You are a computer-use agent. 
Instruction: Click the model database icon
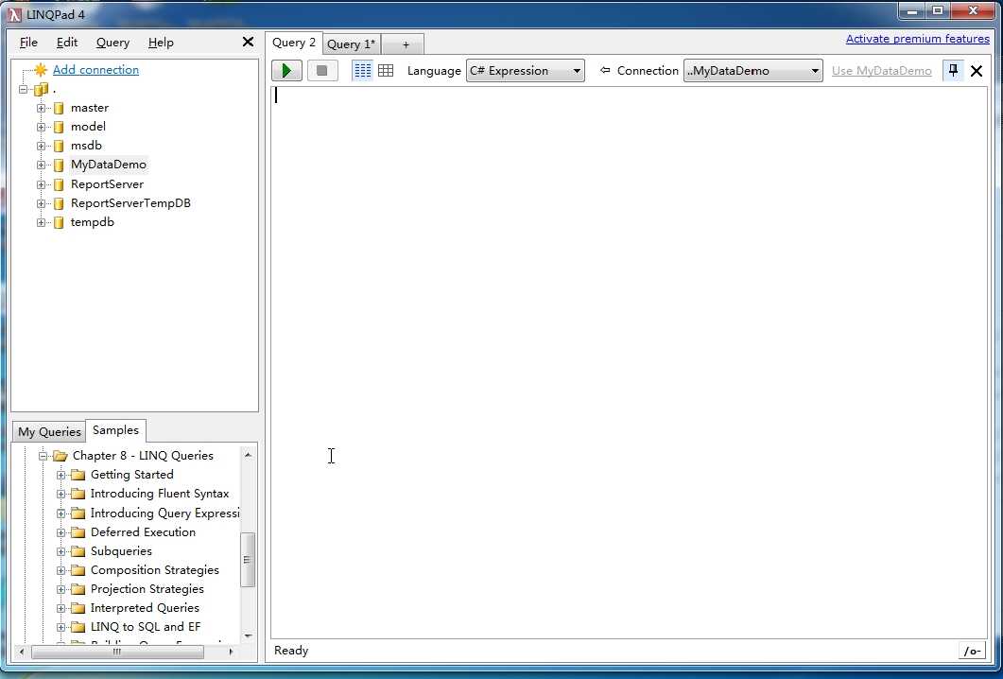click(x=59, y=127)
